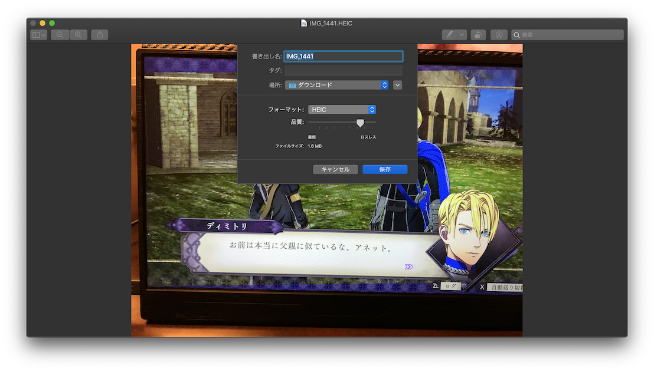Click the 書き出し名 filename text field
This screenshot has width=654, height=372.
click(x=343, y=57)
